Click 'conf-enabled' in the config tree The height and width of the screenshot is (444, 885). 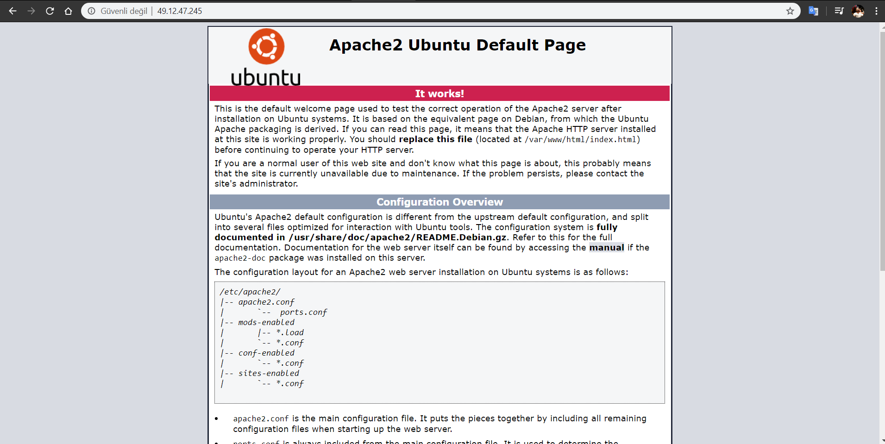[x=266, y=353]
